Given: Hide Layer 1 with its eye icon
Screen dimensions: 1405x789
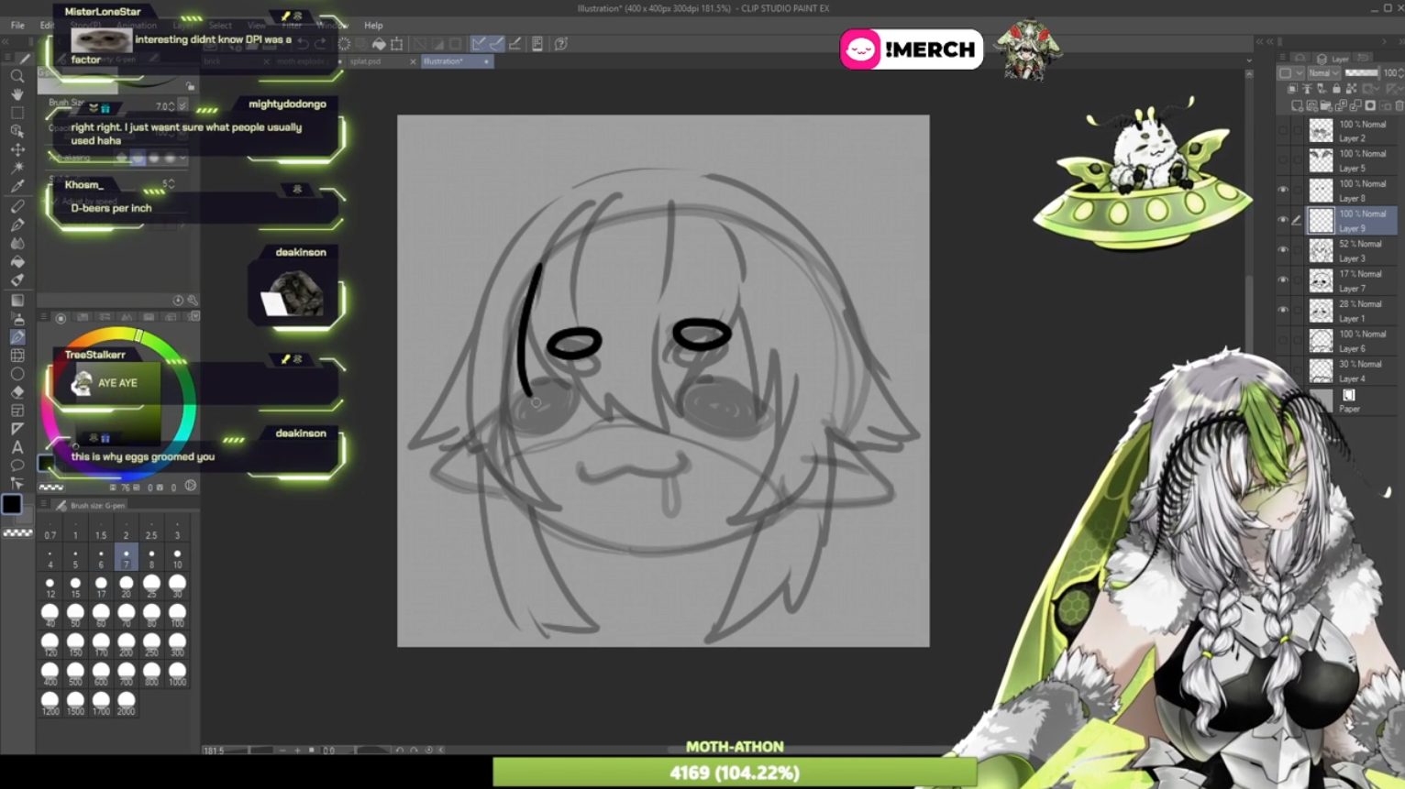Looking at the screenshot, I should tap(1283, 311).
